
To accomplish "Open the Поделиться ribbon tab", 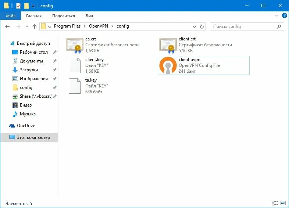I will coord(64,16).
